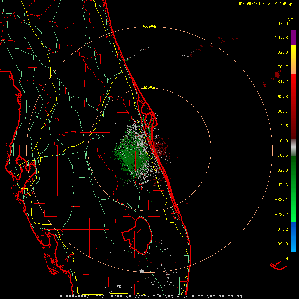Select the 45.6 scale value
Screen dimensions: 299x299
(283, 96)
